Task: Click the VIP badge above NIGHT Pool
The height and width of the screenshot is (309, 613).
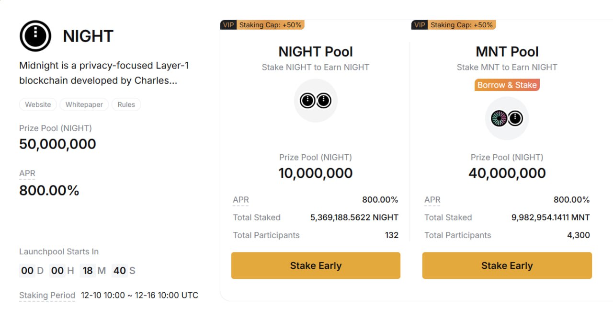Action: pos(228,25)
